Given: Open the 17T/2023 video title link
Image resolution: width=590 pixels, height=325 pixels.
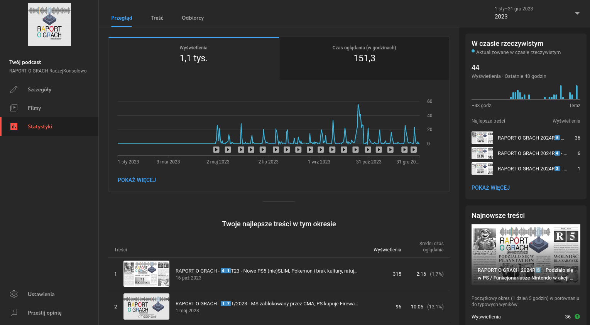Looking at the screenshot, I should pos(267,303).
